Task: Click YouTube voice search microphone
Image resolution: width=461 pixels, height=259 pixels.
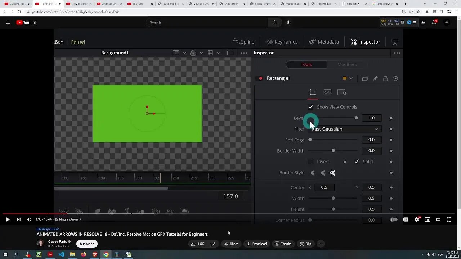Action: 288,22
